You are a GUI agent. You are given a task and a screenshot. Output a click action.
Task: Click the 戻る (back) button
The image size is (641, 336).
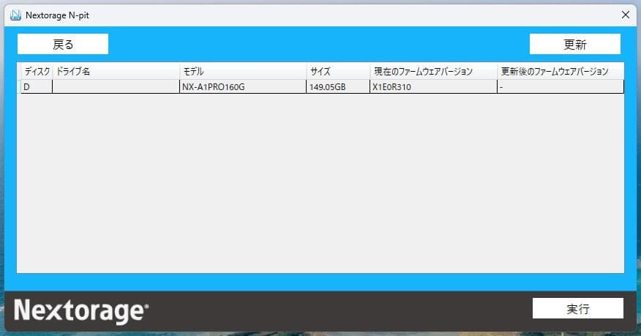63,44
